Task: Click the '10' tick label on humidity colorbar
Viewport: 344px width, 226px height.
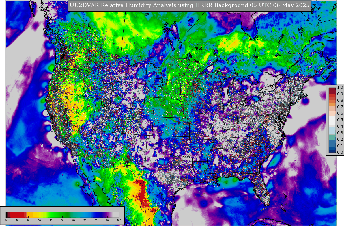Action: [17, 220]
